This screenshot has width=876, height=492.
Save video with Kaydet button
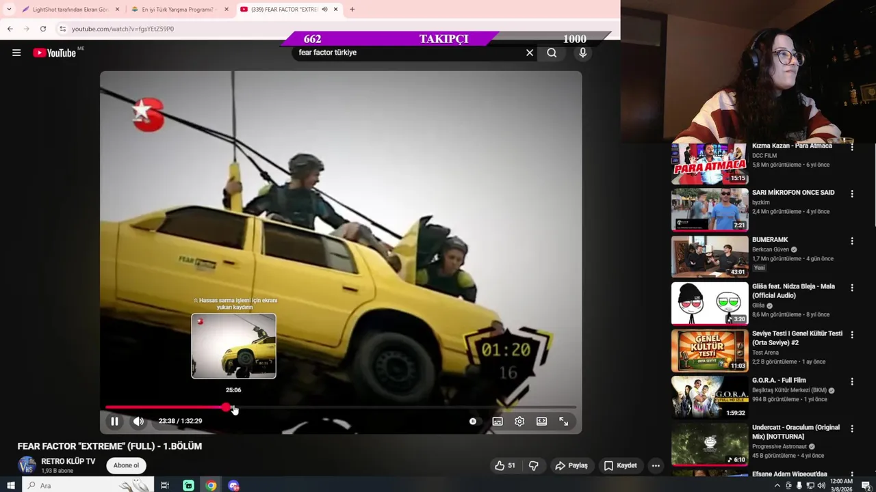click(x=620, y=465)
